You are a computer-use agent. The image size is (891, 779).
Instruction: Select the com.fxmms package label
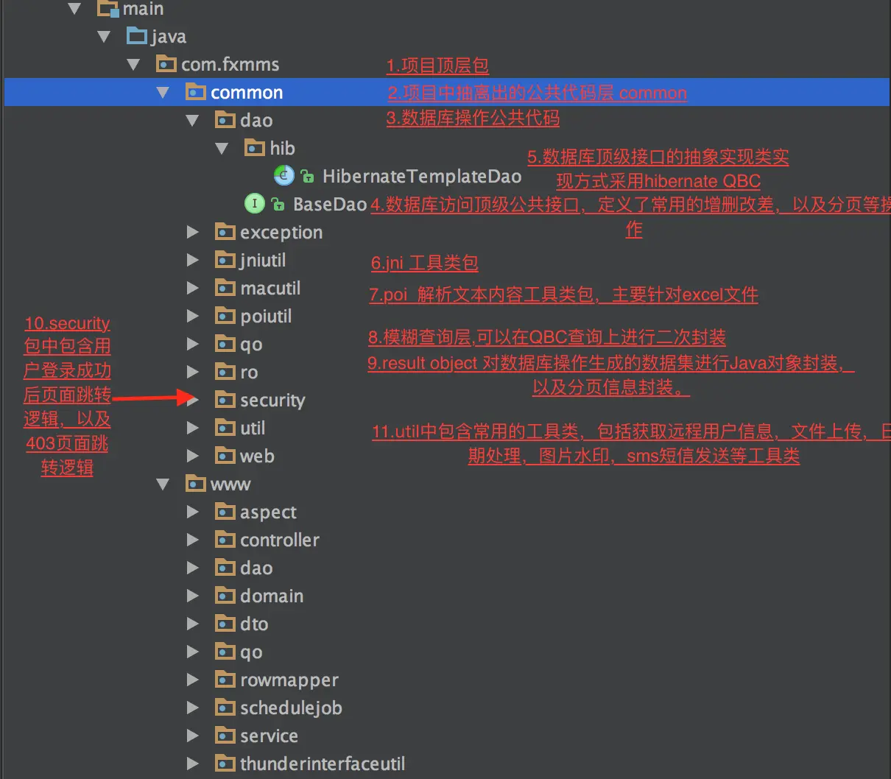[230, 64]
